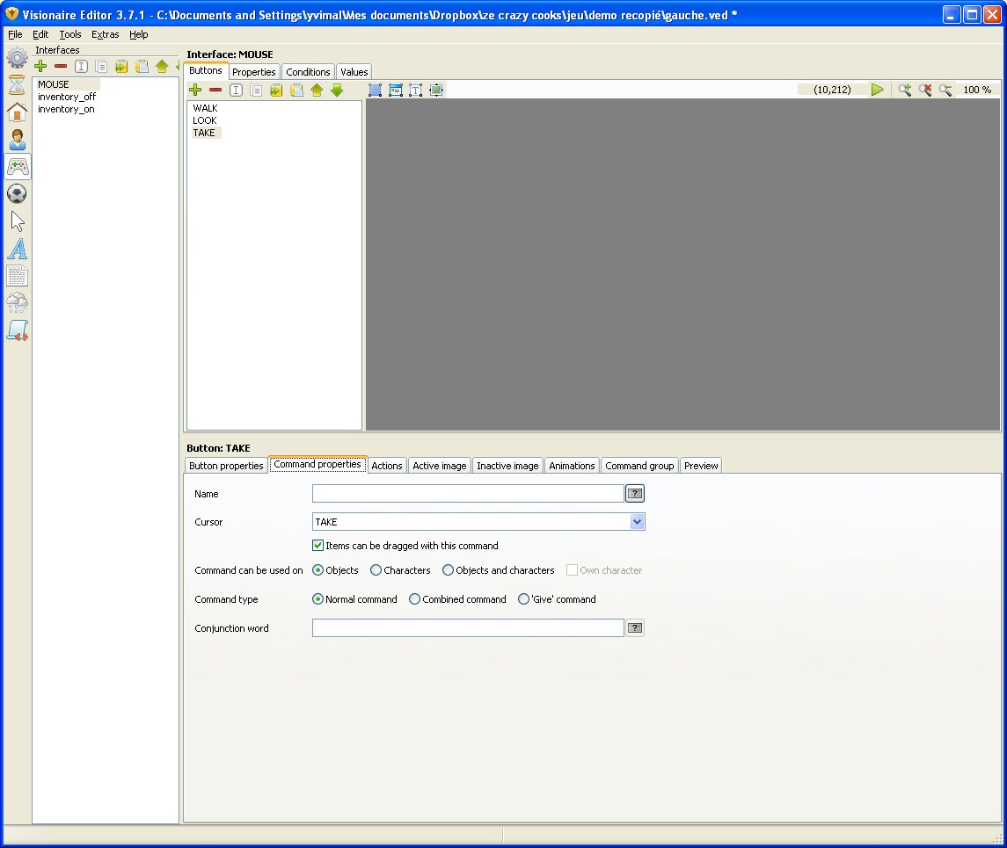
Task: Switch to the Conditions tab
Action: [308, 72]
